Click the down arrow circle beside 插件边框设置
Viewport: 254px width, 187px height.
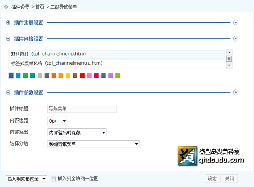[x=235, y=22]
